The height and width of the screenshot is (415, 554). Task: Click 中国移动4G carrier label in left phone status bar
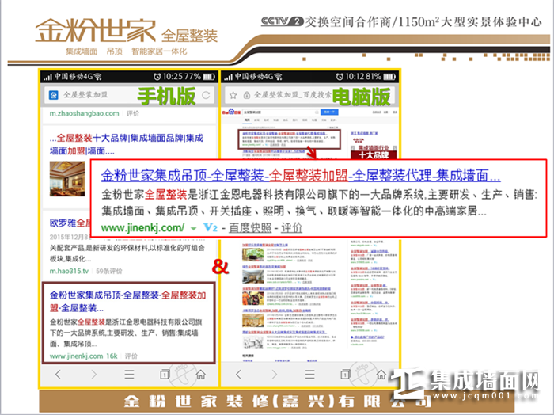73,76
